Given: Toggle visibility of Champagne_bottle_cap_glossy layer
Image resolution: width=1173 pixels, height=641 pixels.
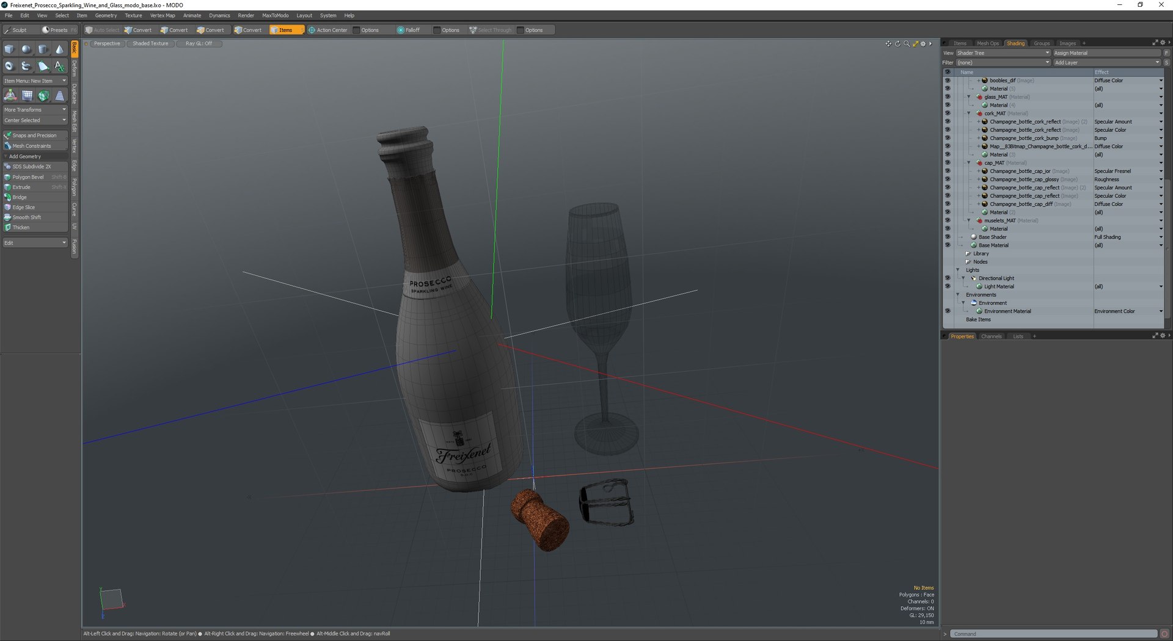Looking at the screenshot, I should coord(948,179).
